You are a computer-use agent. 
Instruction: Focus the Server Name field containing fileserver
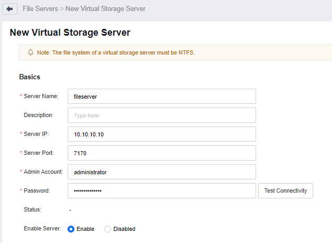click(161, 97)
